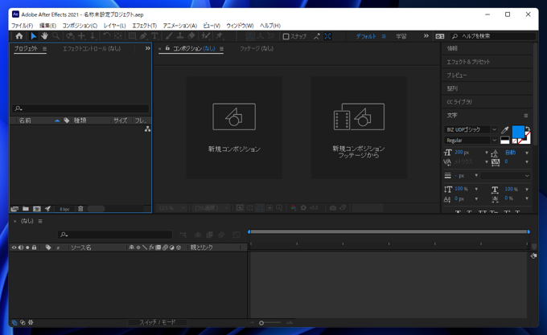Click the eyedropper in the Character panel
The image size is (547, 335).
tap(505, 130)
